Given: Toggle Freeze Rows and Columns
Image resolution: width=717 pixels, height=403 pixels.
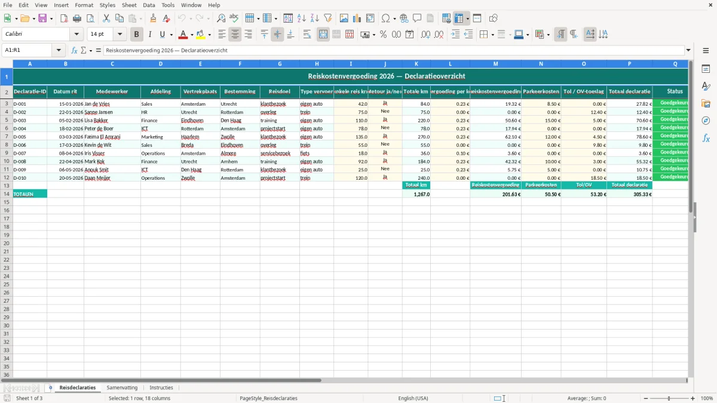Looking at the screenshot, I should (x=459, y=19).
